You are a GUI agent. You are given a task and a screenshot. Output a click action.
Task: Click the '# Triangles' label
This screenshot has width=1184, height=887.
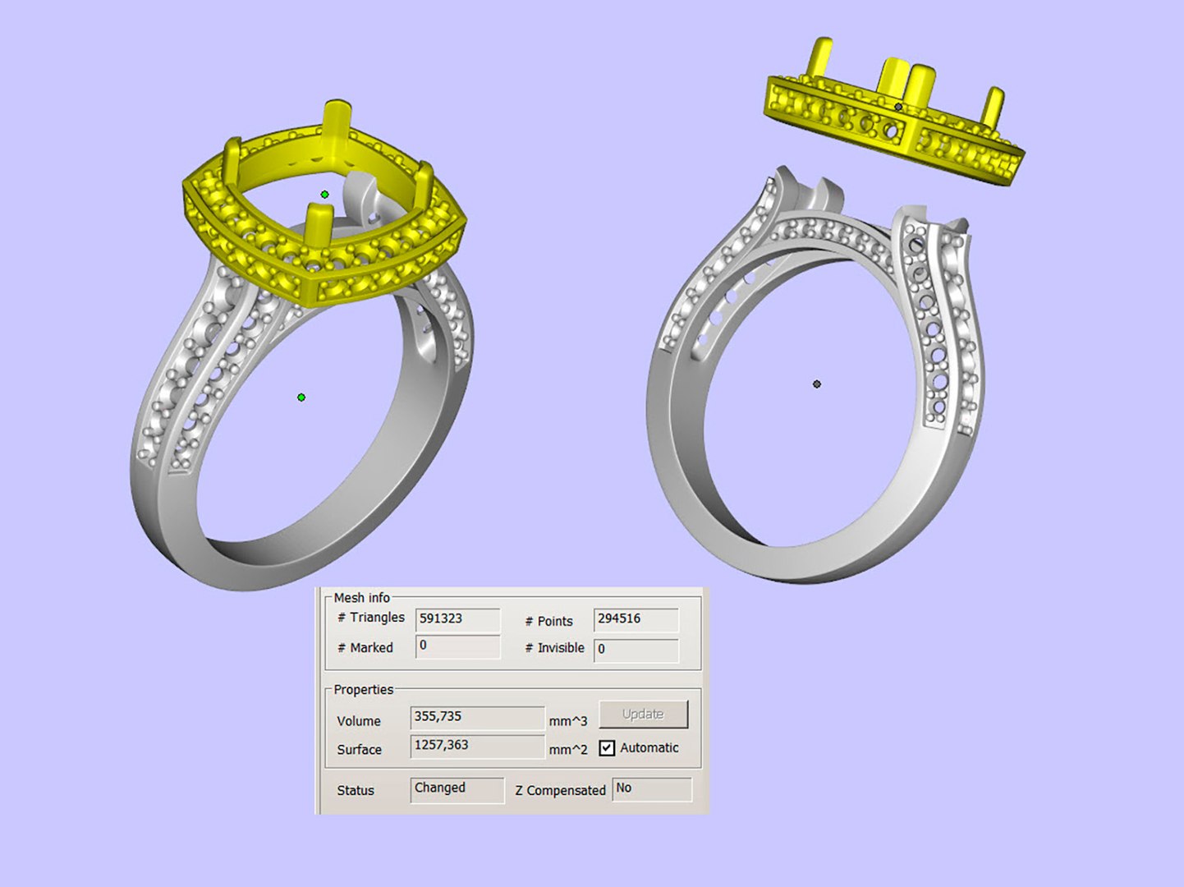[x=371, y=618]
